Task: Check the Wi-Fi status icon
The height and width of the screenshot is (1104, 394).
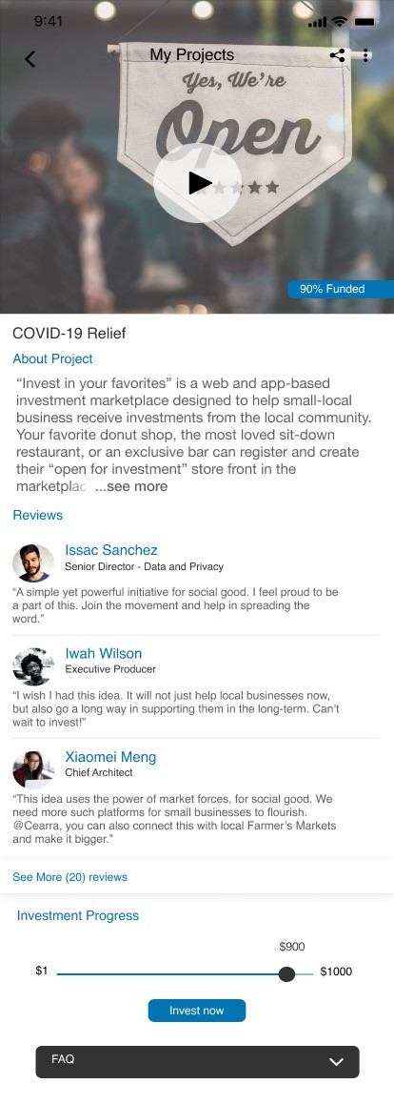Action: coord(340,22)
